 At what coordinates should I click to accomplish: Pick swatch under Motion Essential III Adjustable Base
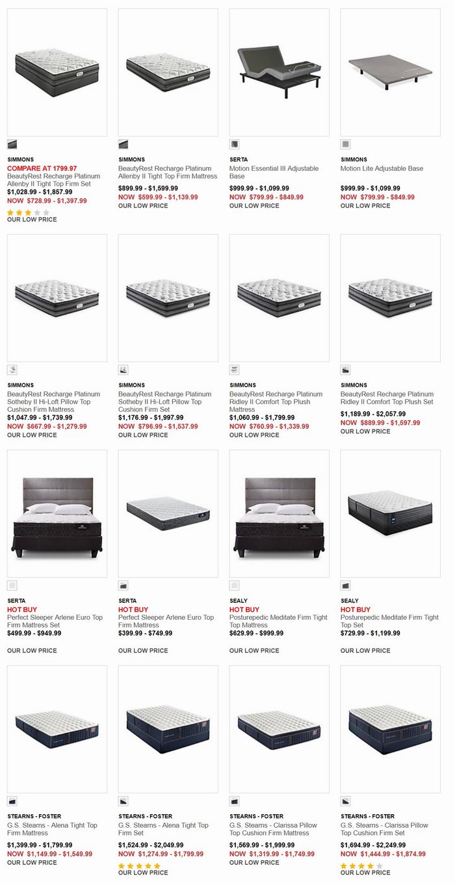click(x=235, y=144)
